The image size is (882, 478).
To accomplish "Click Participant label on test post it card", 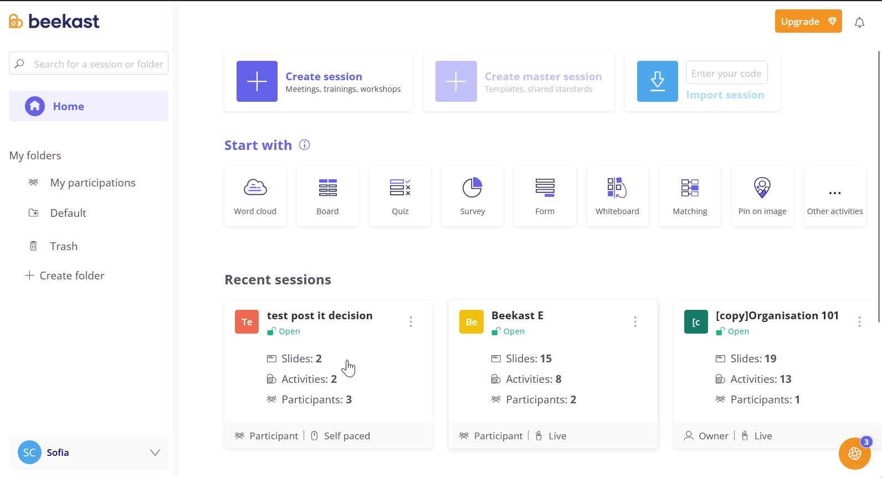I will coord(274,436).
